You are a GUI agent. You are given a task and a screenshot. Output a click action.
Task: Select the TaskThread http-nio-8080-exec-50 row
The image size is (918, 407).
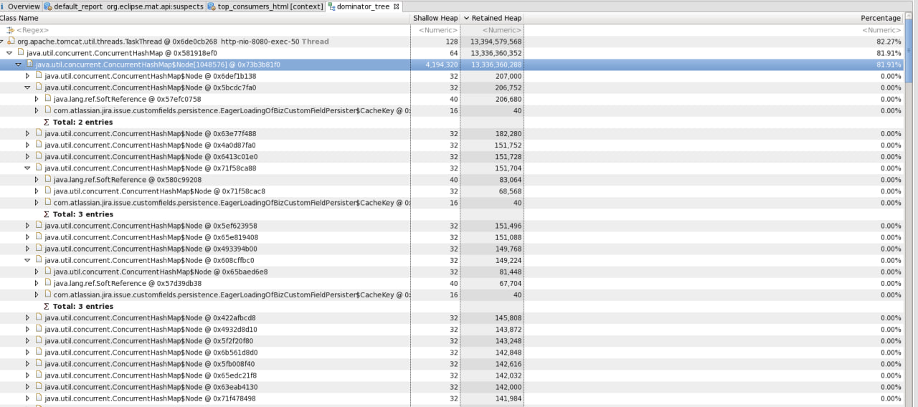452,42
